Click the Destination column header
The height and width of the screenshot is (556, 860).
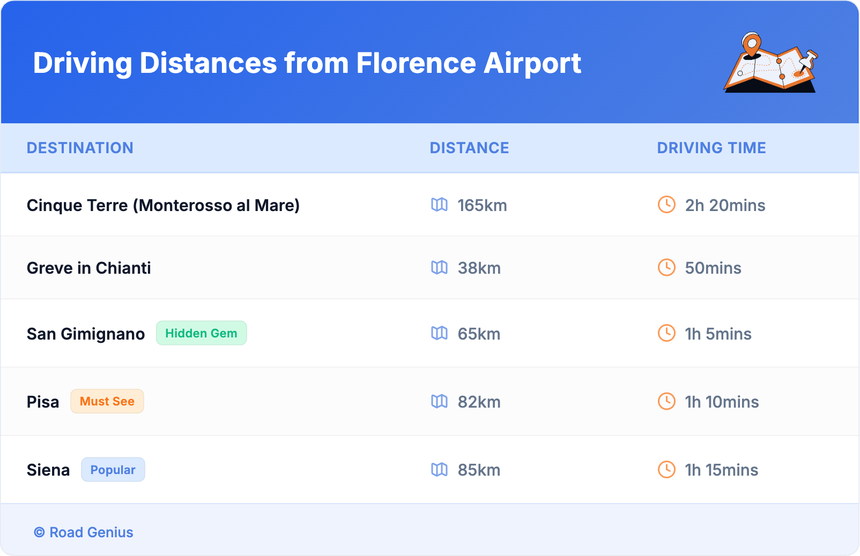click(80, 148)
